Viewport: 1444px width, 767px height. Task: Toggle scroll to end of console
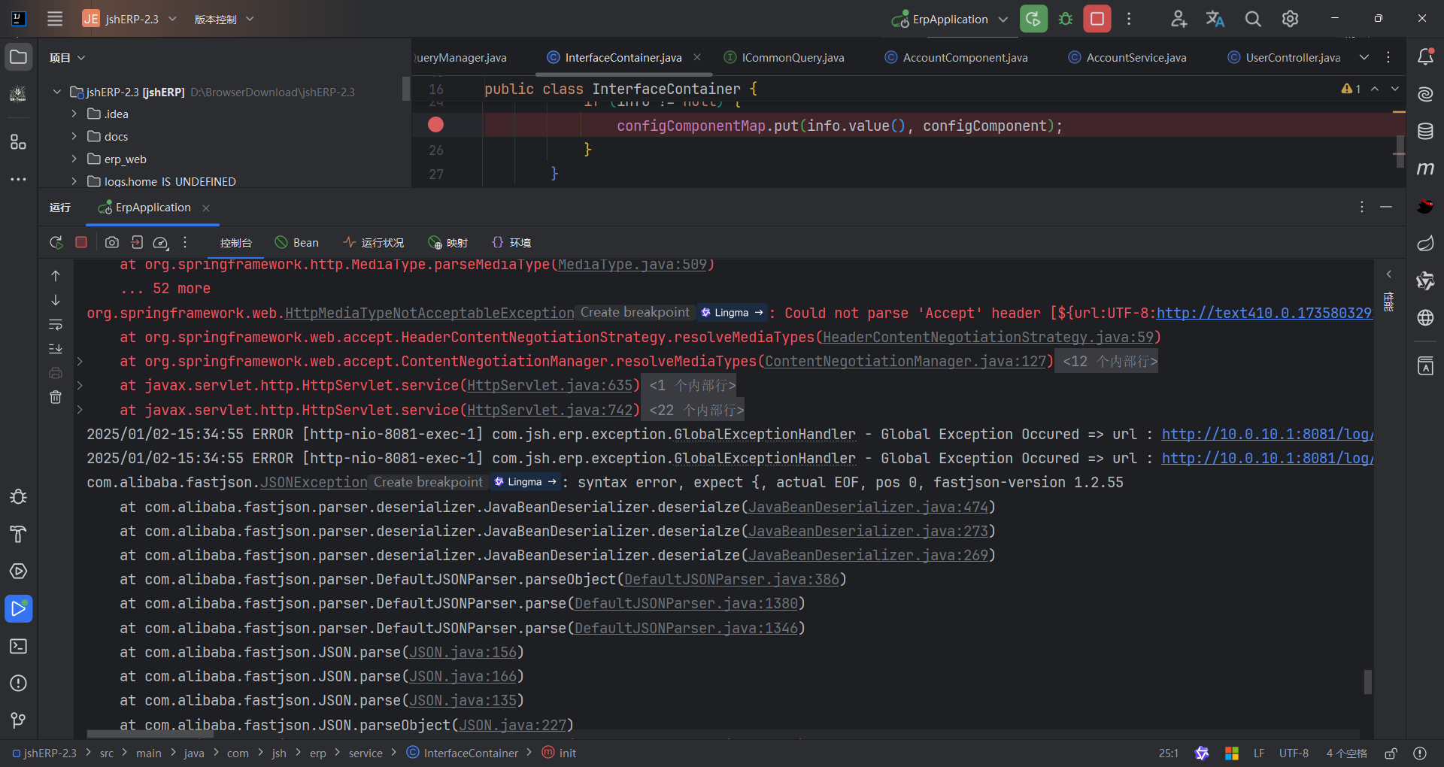tap(56, 349)
